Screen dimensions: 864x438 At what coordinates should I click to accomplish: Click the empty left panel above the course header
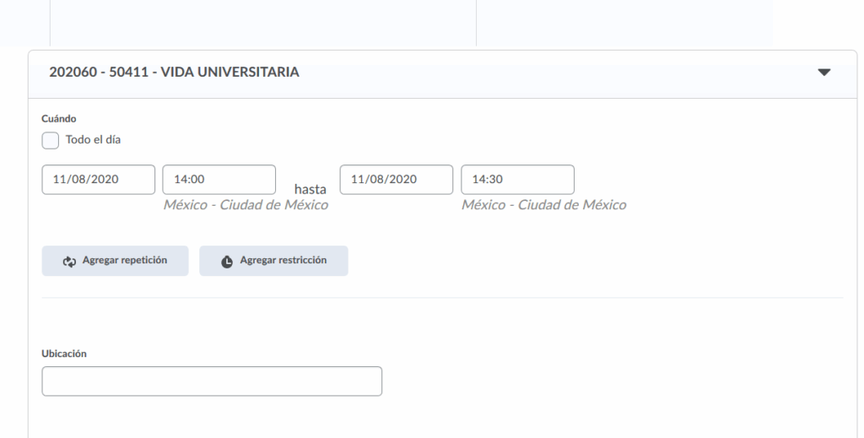click(x=262, y=21)
